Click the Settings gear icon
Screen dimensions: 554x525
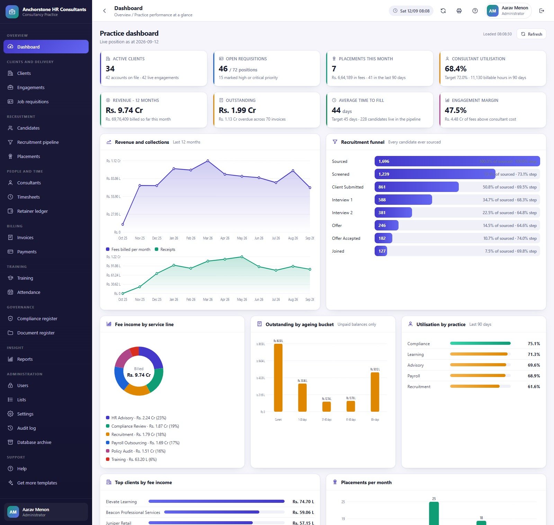(10, 414)
